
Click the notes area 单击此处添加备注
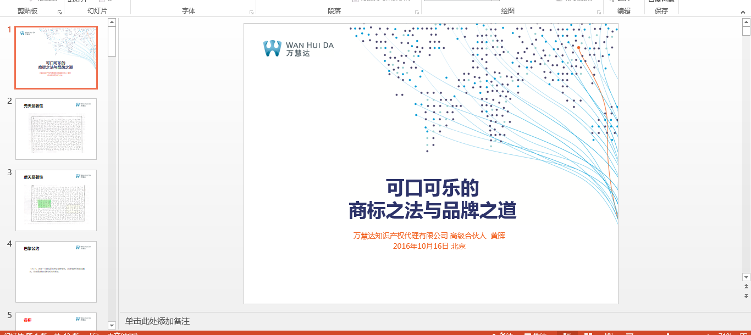tap(157, 321)
